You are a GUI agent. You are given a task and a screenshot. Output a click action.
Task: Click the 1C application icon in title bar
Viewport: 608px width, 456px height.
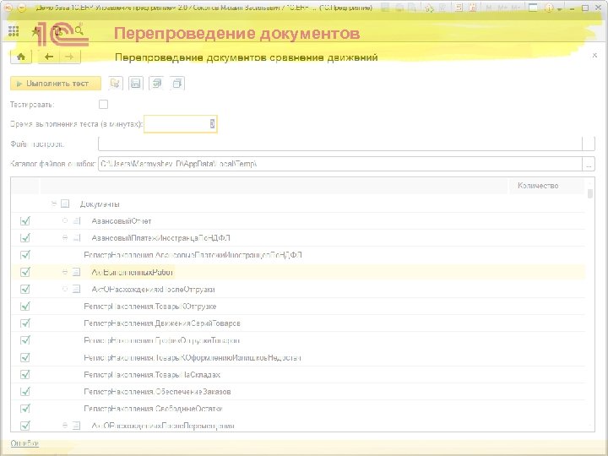8,8
